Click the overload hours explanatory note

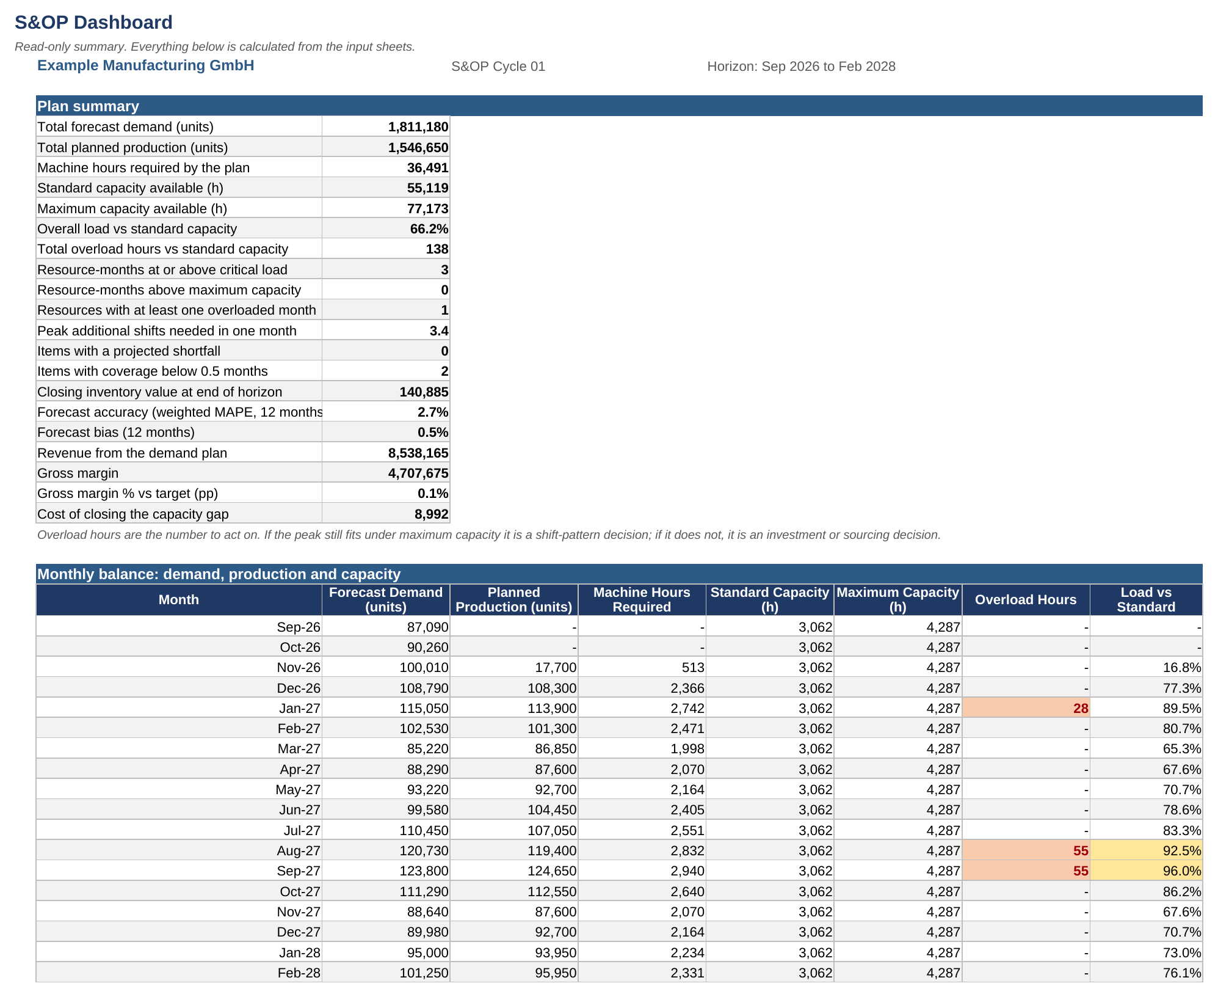coord(488,535)
